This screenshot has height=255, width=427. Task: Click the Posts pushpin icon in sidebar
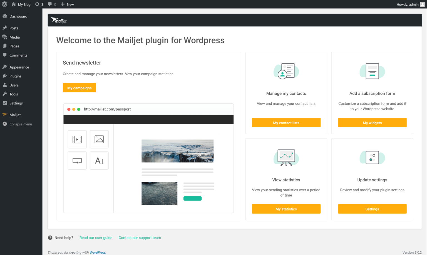pyautogui.click(x=5, y=28)
